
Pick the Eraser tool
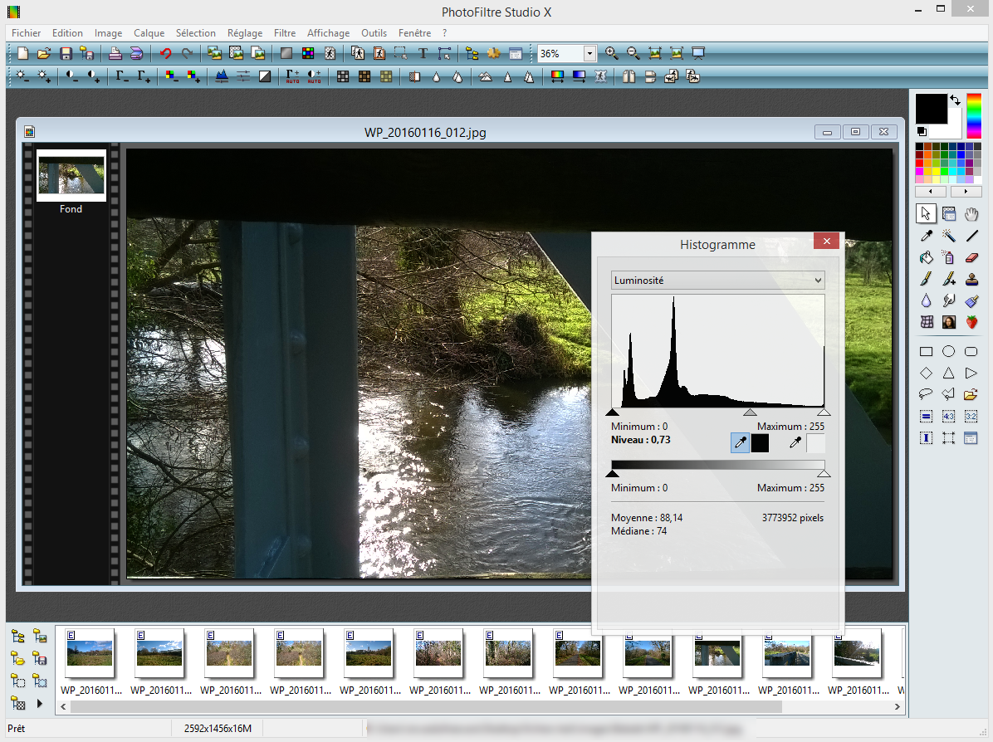971,257
